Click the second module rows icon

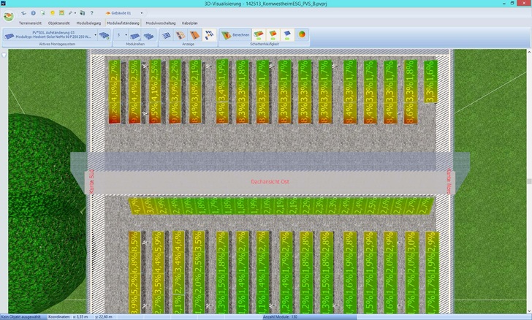coord(150,35)
